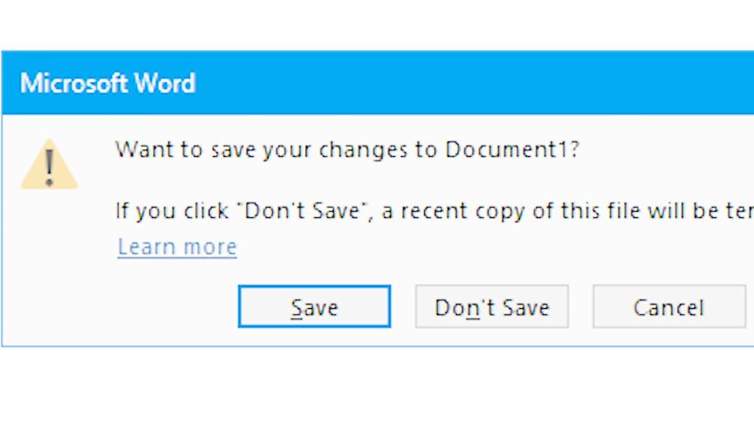
Task: Click the Save button
Action: [314, 307]
